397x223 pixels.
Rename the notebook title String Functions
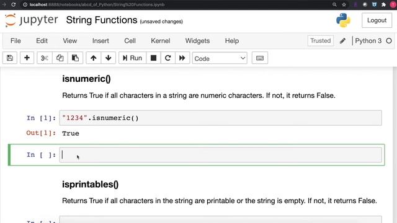tap(102, 20)
